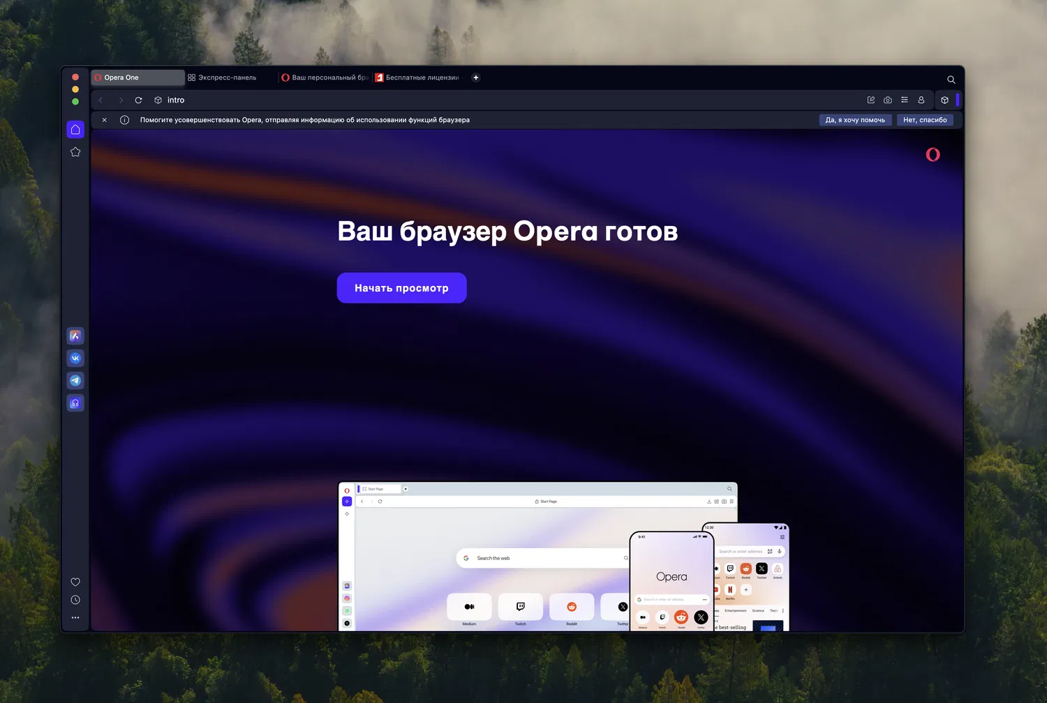Open the extensions cube icon
The height and width of the screenshot is (703, 1047).
pyautogui.click(x=945, y=100)
